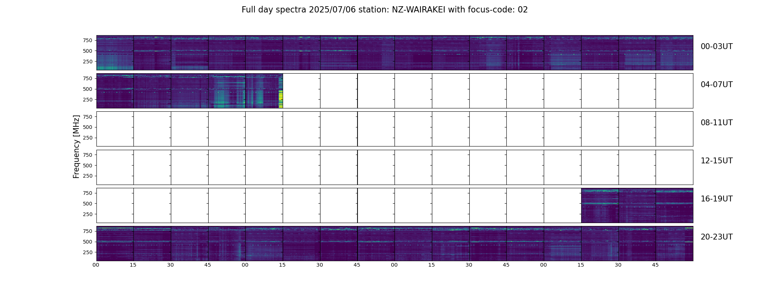
Task: Select the 08-11UT row label
Action: pos(716,123)
